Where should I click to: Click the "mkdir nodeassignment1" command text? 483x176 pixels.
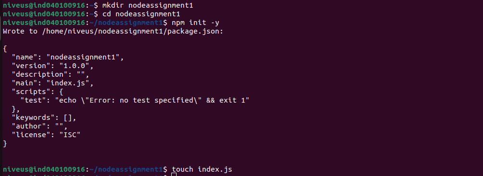[x=148, y=5]
